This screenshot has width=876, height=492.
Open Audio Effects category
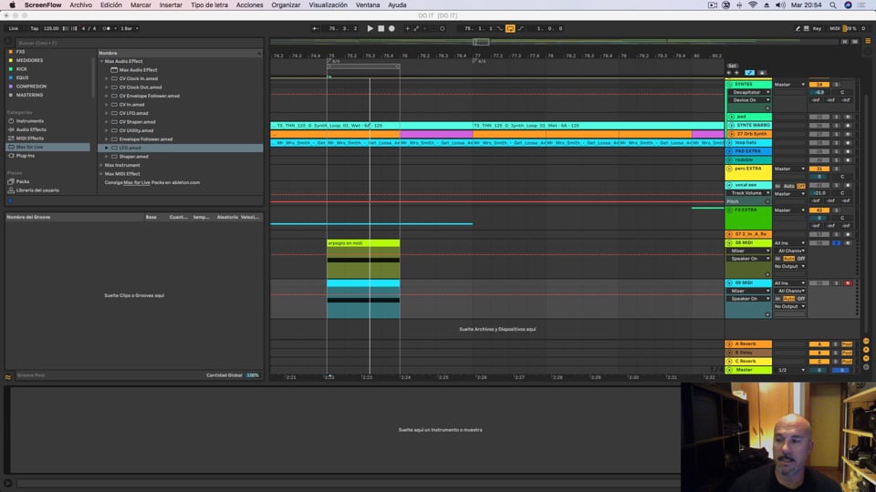coord(31,129)
